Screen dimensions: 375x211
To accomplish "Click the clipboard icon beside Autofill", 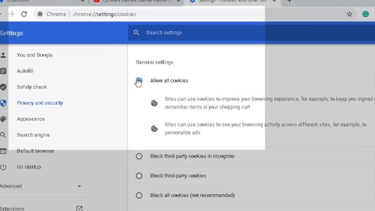I will 3,71.
